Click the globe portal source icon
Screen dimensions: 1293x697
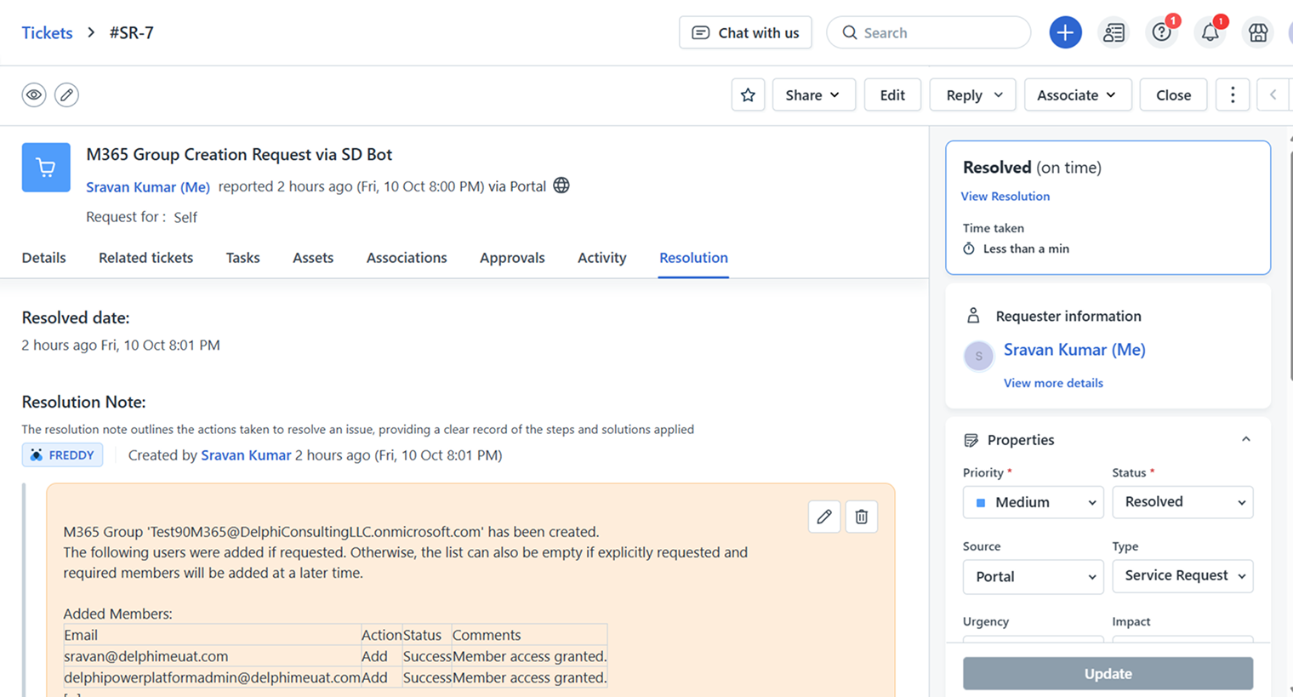coord(561,186)
